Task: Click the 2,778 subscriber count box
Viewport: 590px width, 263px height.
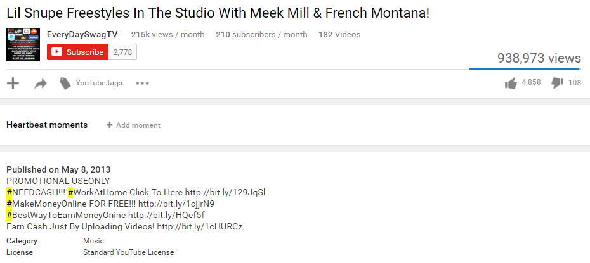Action: pyautogui.click(x=122, y=52)
